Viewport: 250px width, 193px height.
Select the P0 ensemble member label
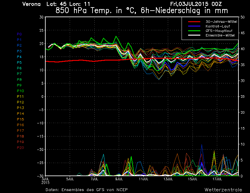pos(19,34)
